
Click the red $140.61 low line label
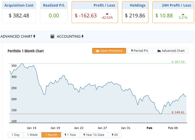point(178,112)
